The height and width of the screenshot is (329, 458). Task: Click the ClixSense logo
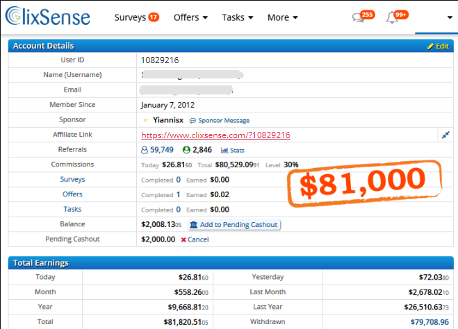(x=48, y=17)
